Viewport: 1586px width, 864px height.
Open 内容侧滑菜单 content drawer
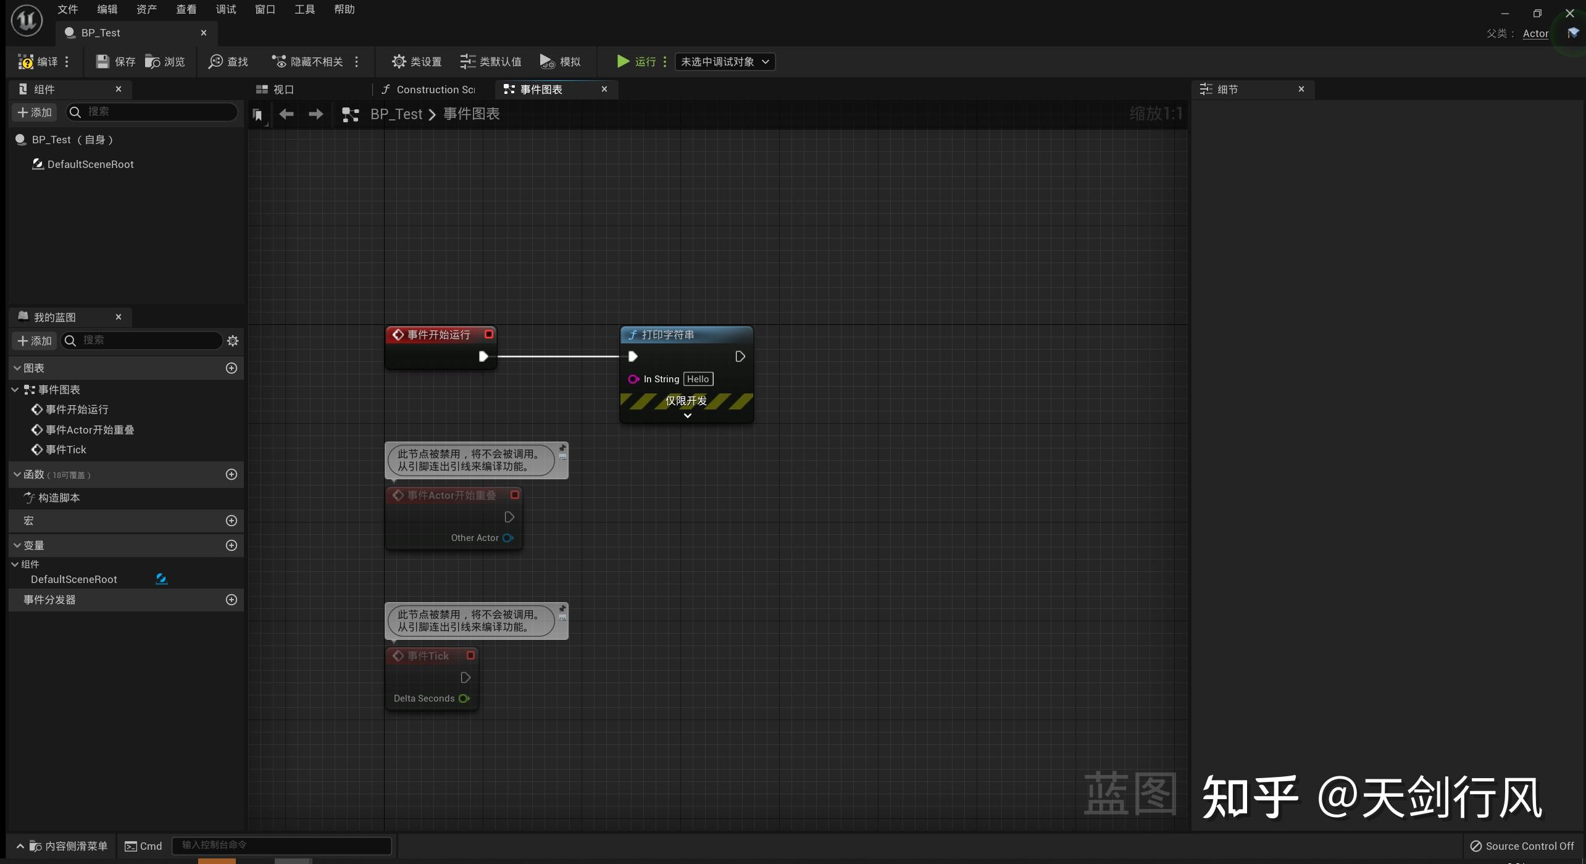62,846
